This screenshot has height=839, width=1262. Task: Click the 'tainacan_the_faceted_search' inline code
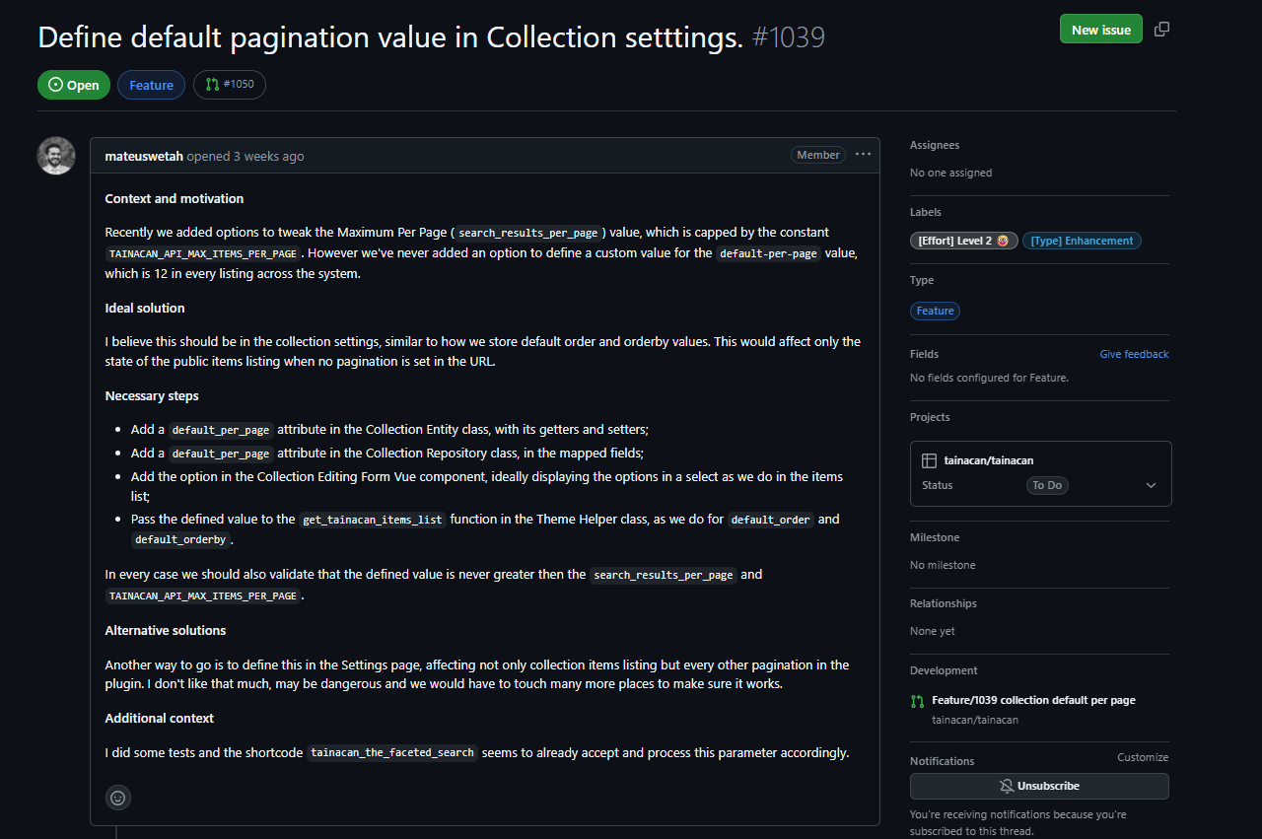[x=392, y=753]
